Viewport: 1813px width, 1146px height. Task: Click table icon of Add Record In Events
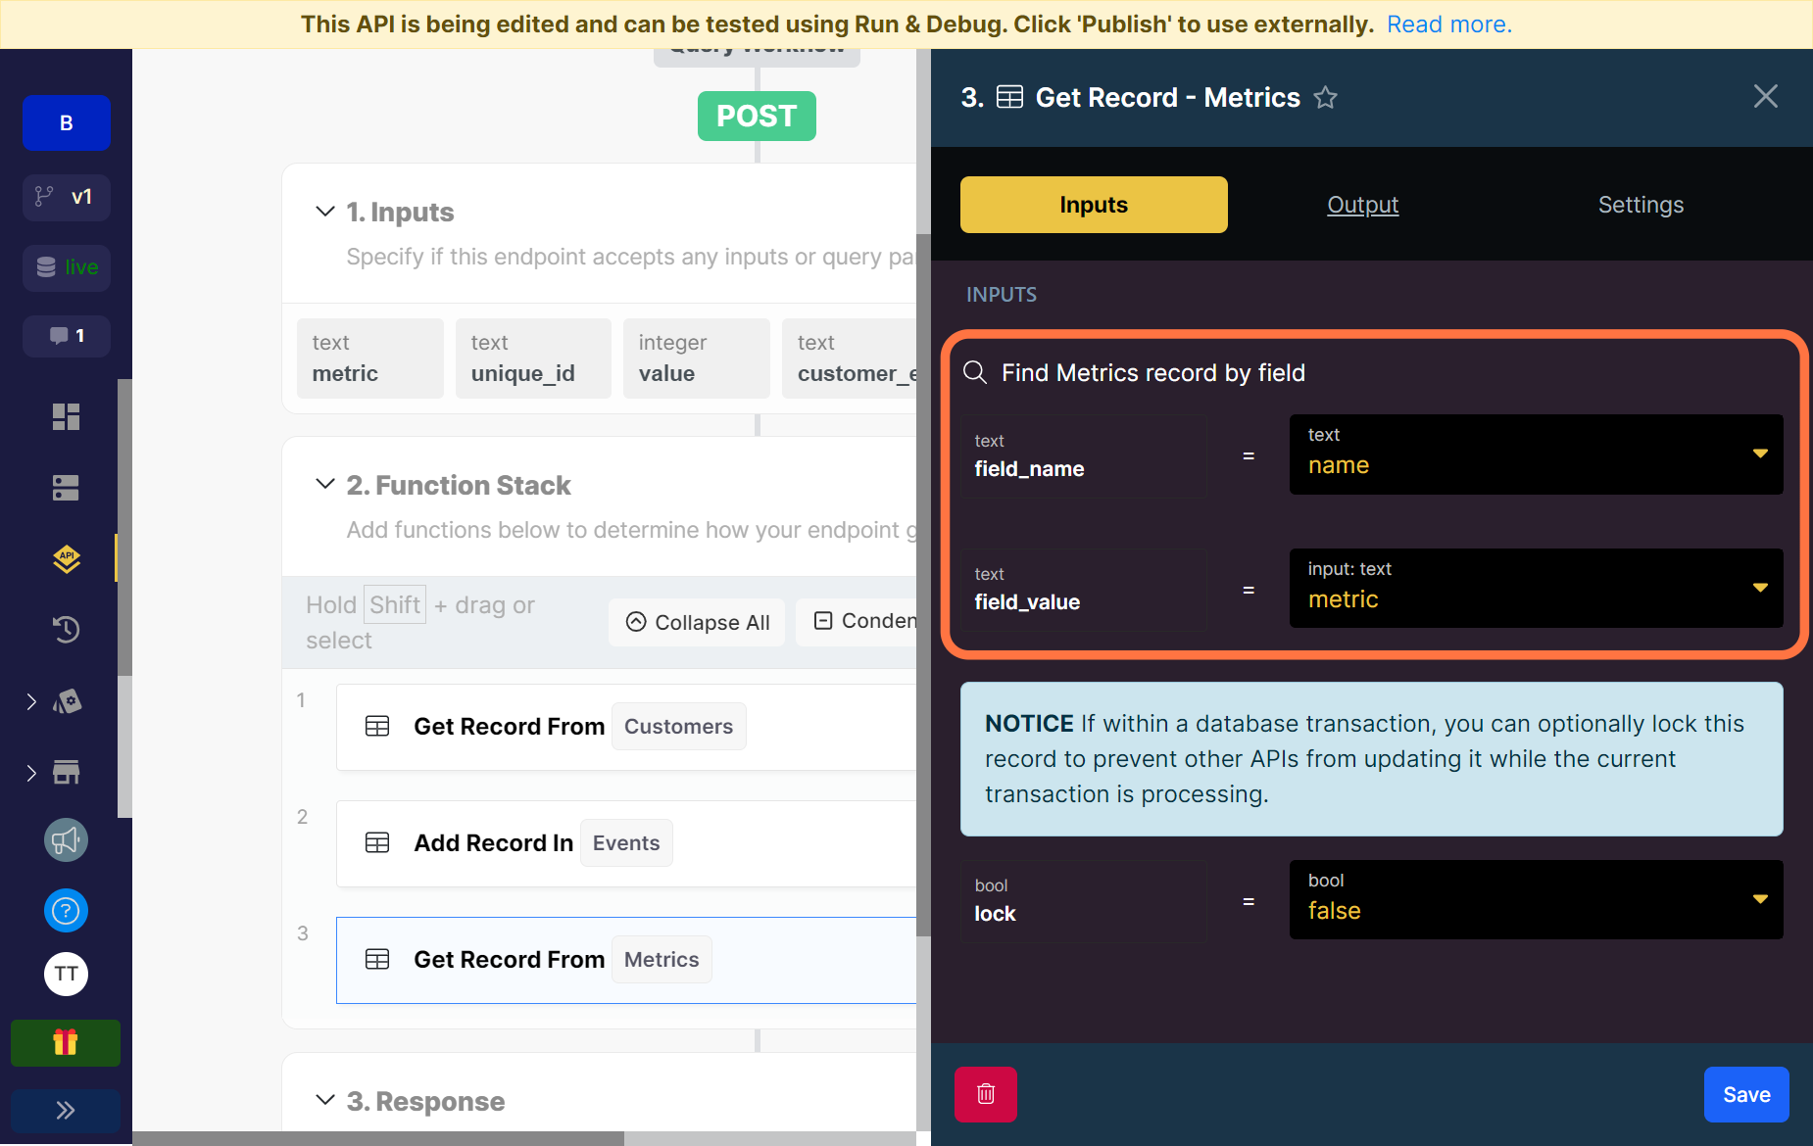point(377,842)
